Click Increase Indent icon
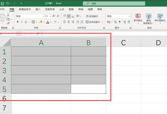Screen dimensions: 167x114 coord(82,22)
